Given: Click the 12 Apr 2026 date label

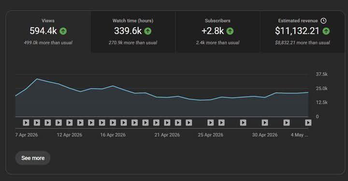Looking at the screenshot, I should pos(70,135).
